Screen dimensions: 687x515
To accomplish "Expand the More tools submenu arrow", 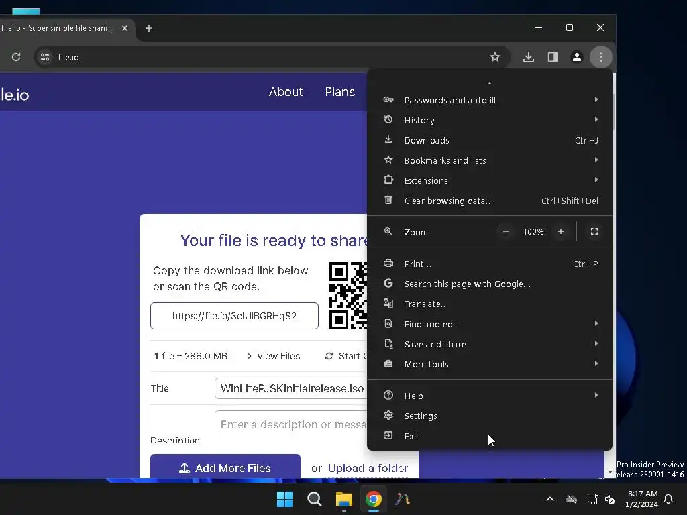I will [596, 364].
